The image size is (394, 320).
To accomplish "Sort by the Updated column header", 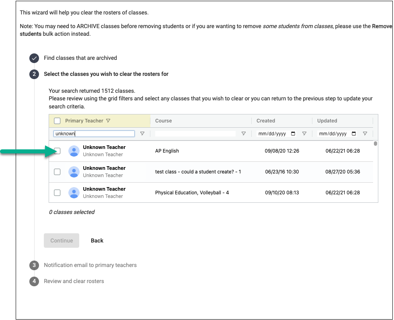I will 327,121.
